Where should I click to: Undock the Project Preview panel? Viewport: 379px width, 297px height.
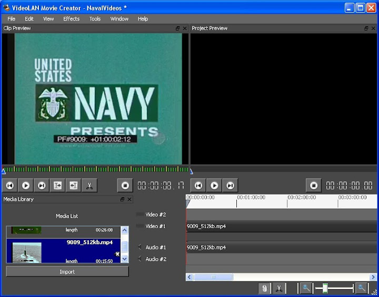[367, 28]
